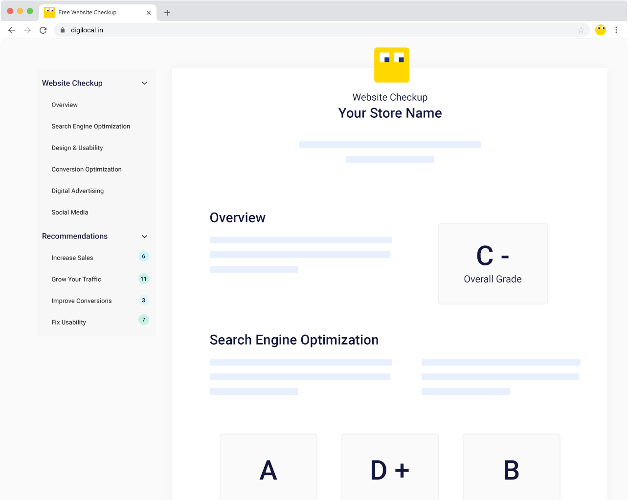Click the lock icon beside digilocal.in
Image resolution: width=628 pixels, height=500 pixels.
(62, 30)
